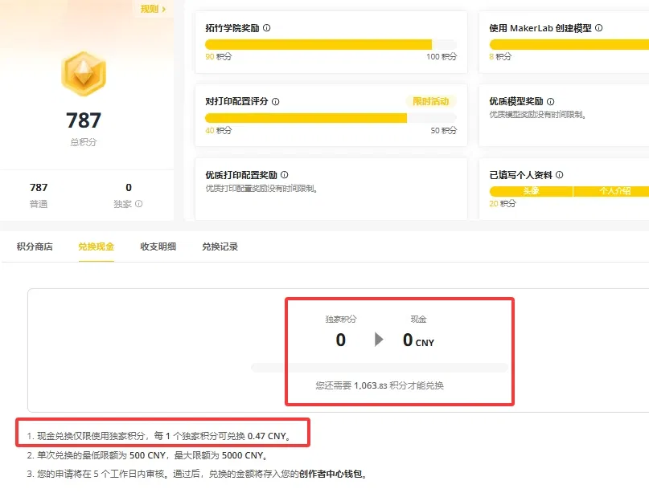This screenshot has width=649, height=497.
Task: Switch to the 积分商店 tab
Action: coord(35,246)
